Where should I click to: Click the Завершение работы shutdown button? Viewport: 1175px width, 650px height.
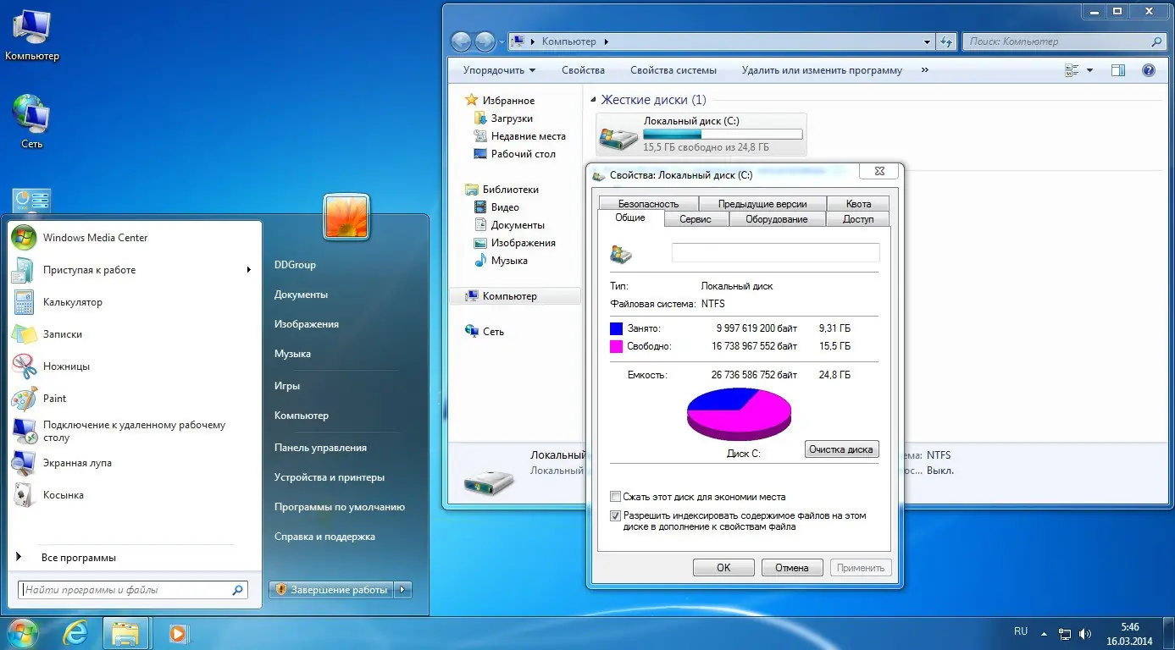332,590
